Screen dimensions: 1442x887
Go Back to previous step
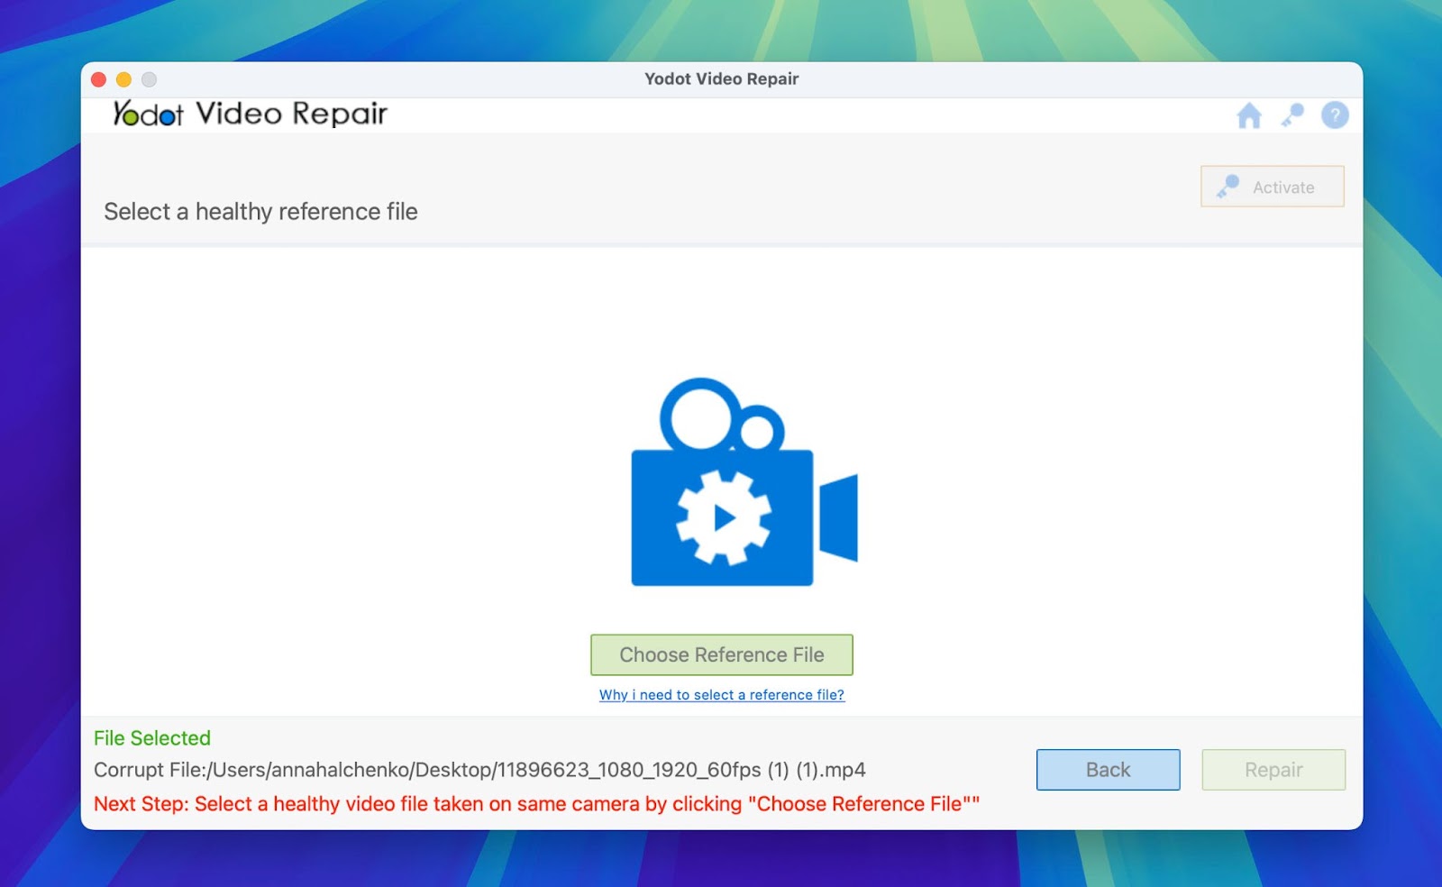(x=1108, y=770)
